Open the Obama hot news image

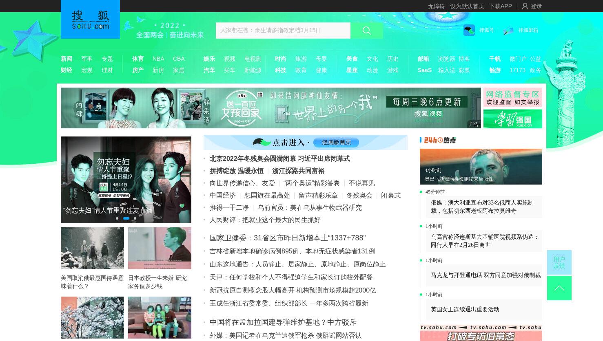(x=481, y=167)
